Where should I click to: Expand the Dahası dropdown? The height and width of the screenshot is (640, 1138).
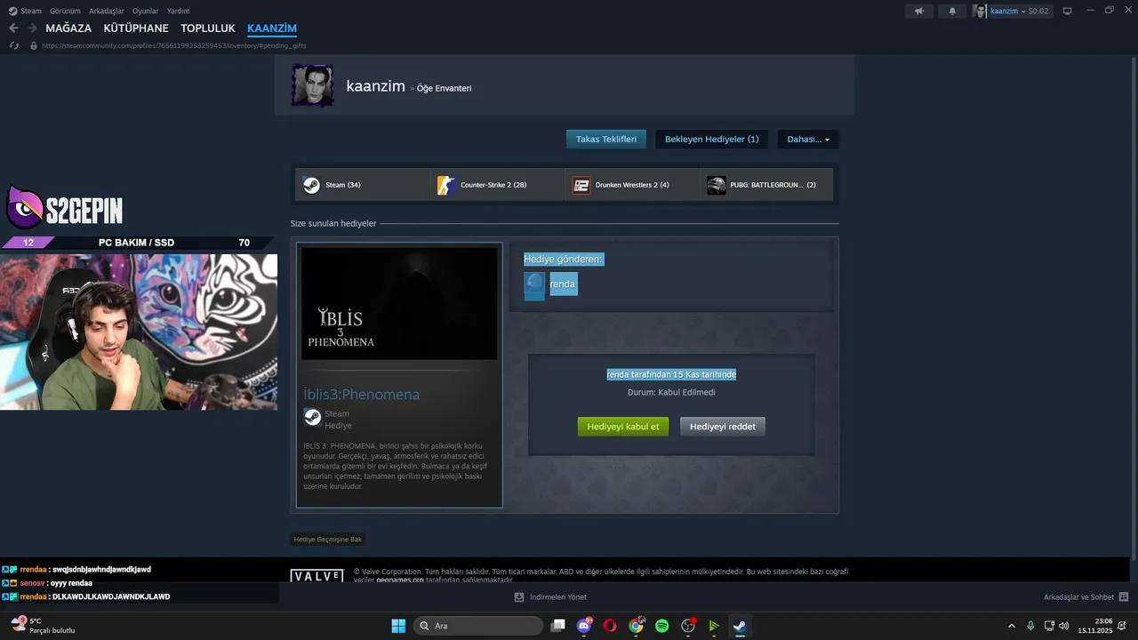(x=808, y=140)
